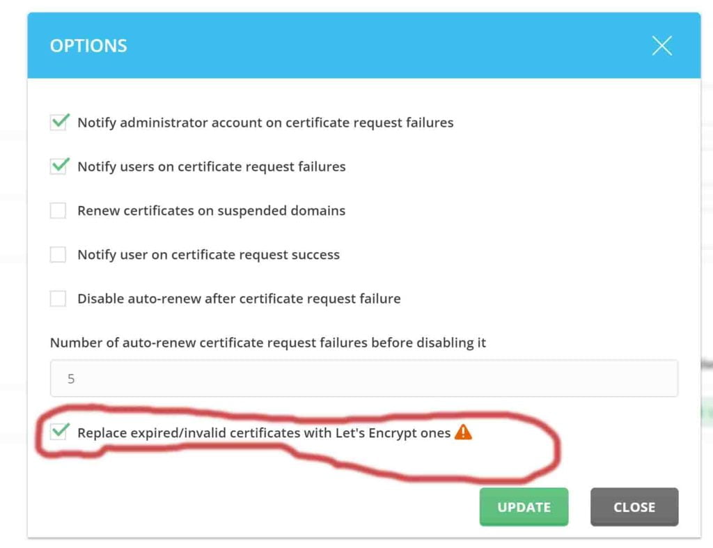
Task: Click the value 5 inside the failures field
Action: (71, 379)
